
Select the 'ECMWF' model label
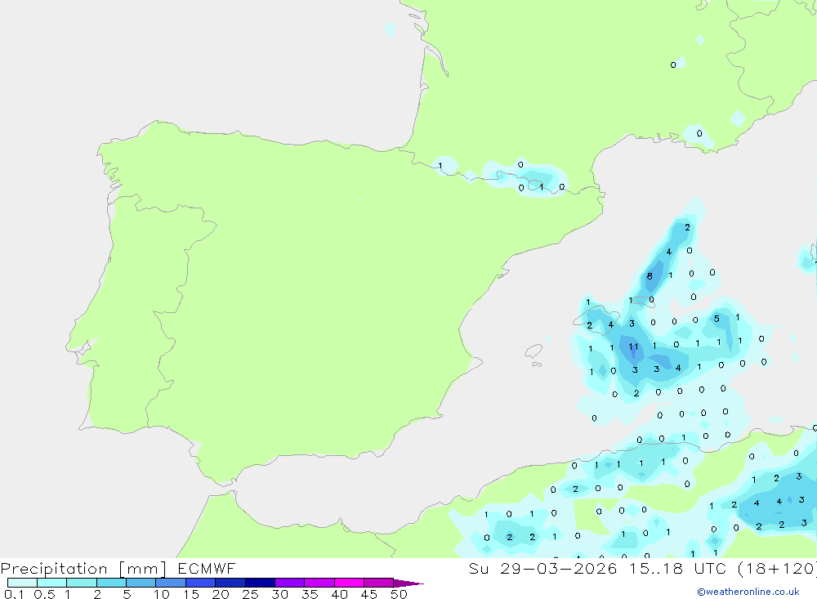point(207,568)
